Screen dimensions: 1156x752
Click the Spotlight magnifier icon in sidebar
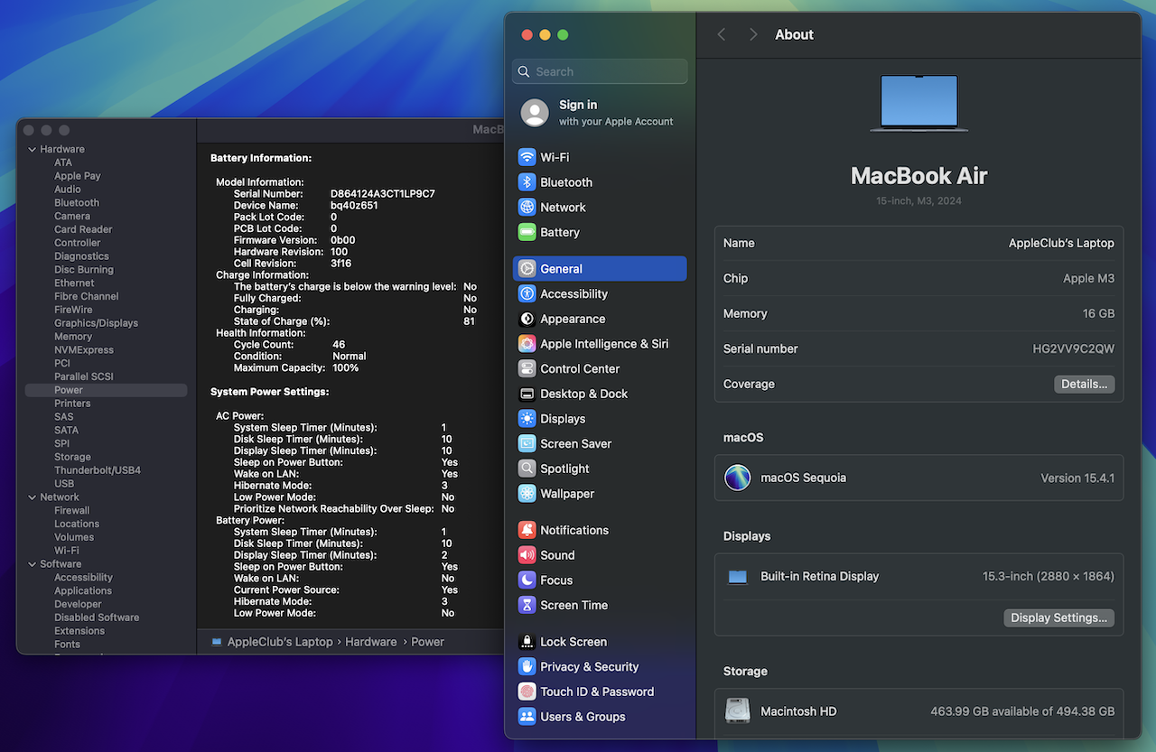click(527, 469)
